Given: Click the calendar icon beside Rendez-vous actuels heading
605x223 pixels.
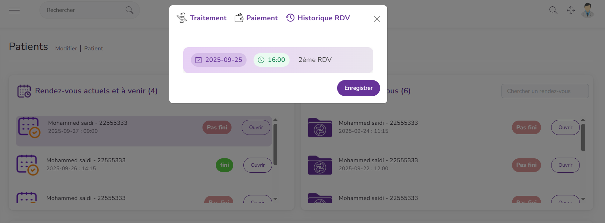Looking at the screenshot, I should click(24, 91).
